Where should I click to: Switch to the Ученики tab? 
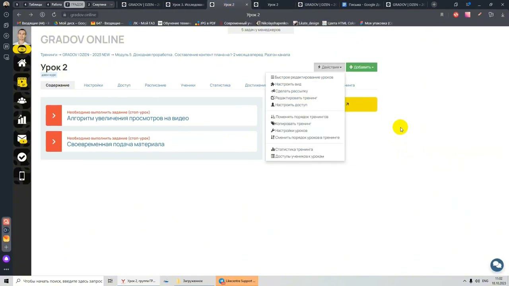(188, 85)
